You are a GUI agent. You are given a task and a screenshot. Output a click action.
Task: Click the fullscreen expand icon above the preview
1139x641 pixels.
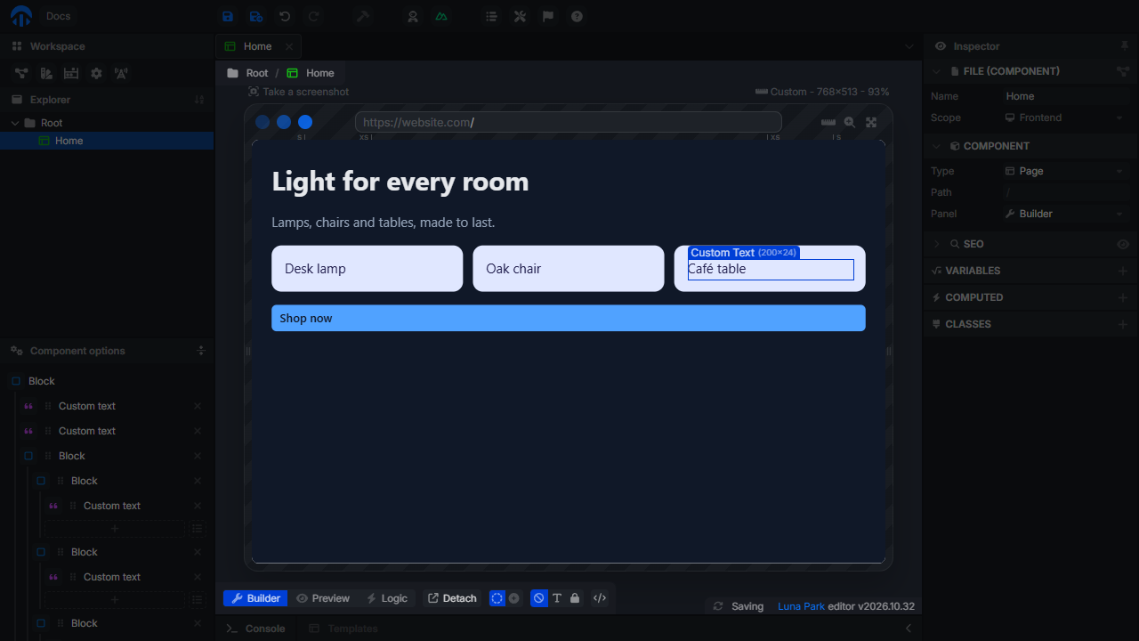click(871, 123)
